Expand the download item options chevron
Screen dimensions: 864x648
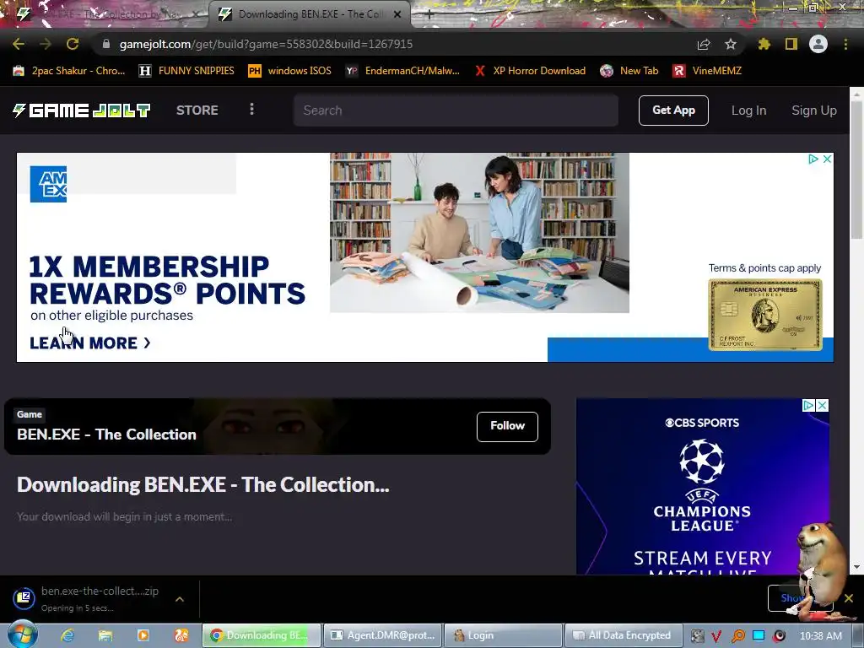[x=180, y=599]
